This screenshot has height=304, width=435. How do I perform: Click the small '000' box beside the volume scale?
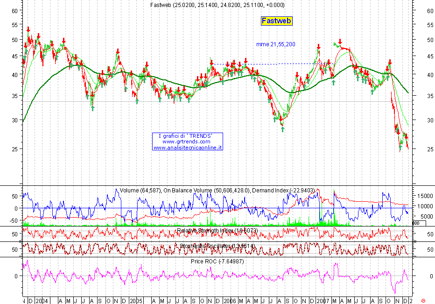coord(419,223)
